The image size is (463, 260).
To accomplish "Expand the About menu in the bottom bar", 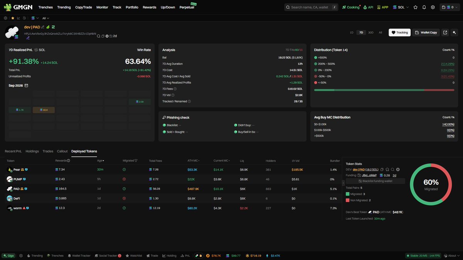I will [452, 255].
